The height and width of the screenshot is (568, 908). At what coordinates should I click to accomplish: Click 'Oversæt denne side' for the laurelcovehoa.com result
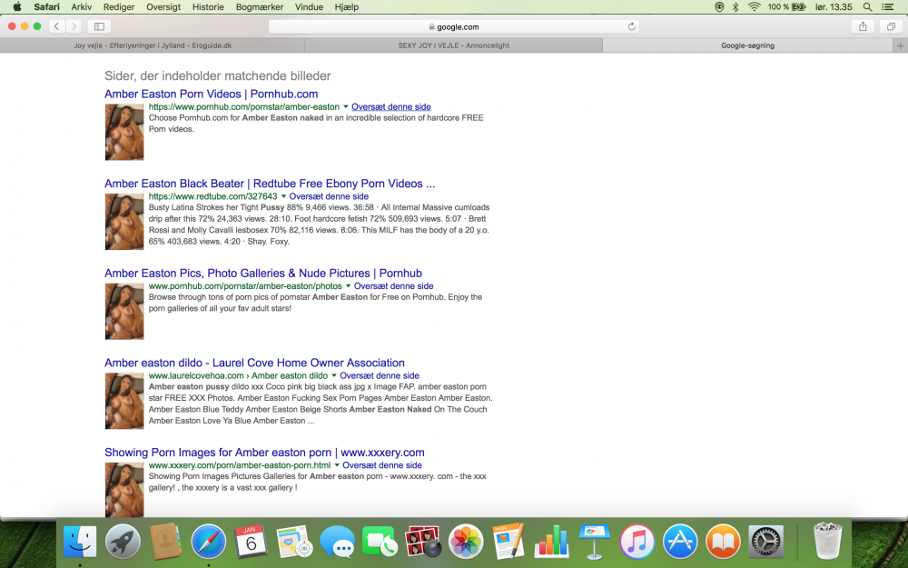pyautogui.click(x=380, y=375)
